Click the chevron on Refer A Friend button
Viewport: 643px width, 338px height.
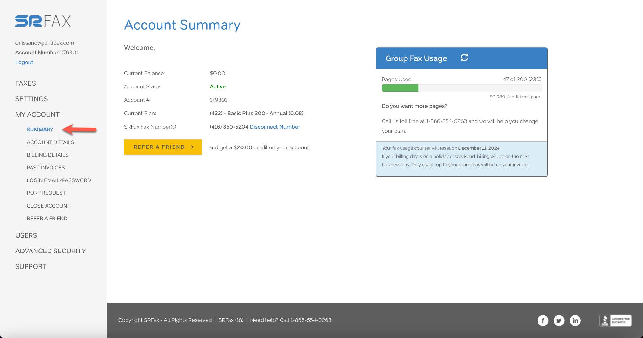click(x=192, y=147)
